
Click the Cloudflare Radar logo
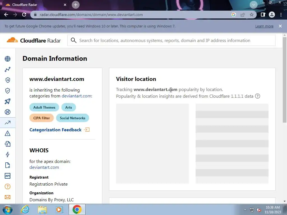34,40
